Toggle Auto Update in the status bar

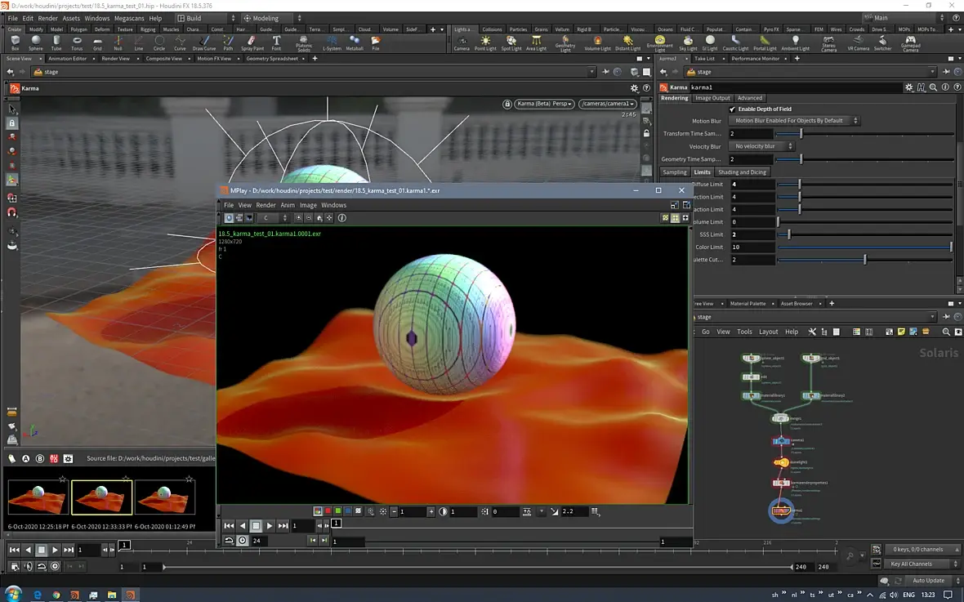click(x=928, y=581)
